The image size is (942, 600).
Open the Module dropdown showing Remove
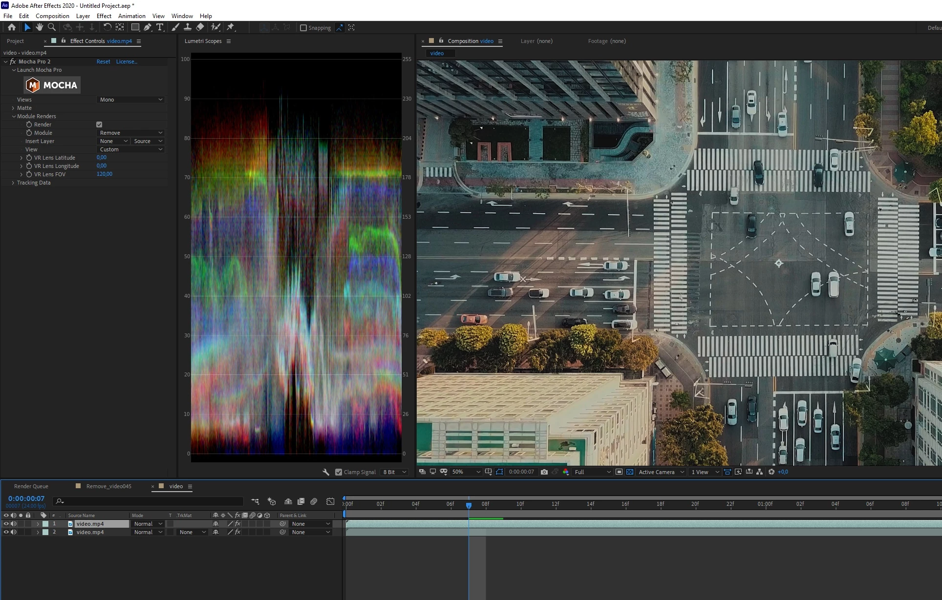point(130,133)
